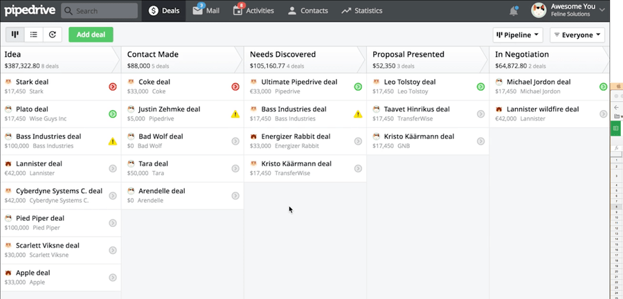Click activity icon on Taavet Hinrikus deal
623x299 pixels.
pyautogui.click(x=481, y=114)
